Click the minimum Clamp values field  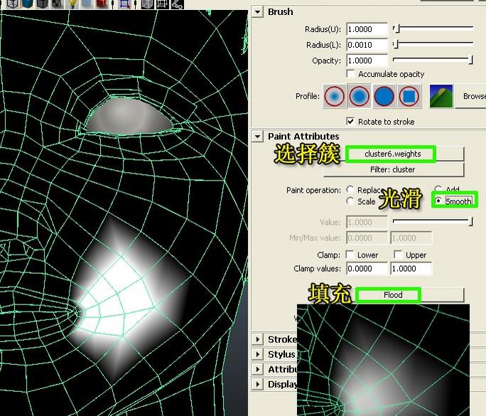(367, 268)
